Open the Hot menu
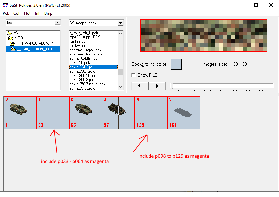Image resolution: width=279 pixels, height=197 pixels. (x=27, y=13)
